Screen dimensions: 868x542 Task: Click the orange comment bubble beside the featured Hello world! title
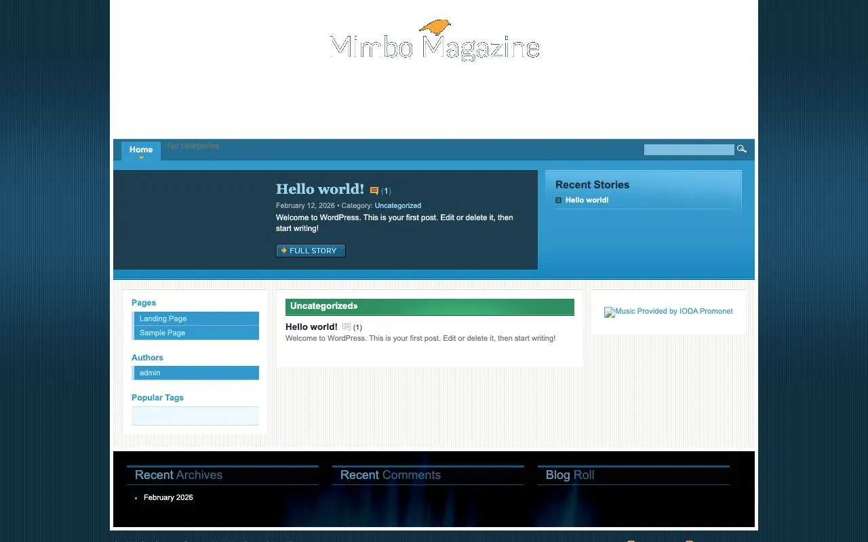(x=374, y=191)
